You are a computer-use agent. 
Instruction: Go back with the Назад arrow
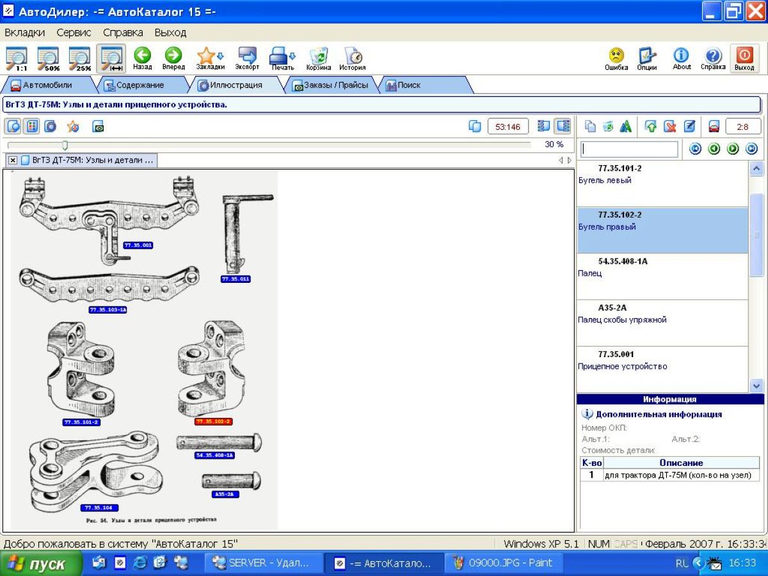point(142,58)
